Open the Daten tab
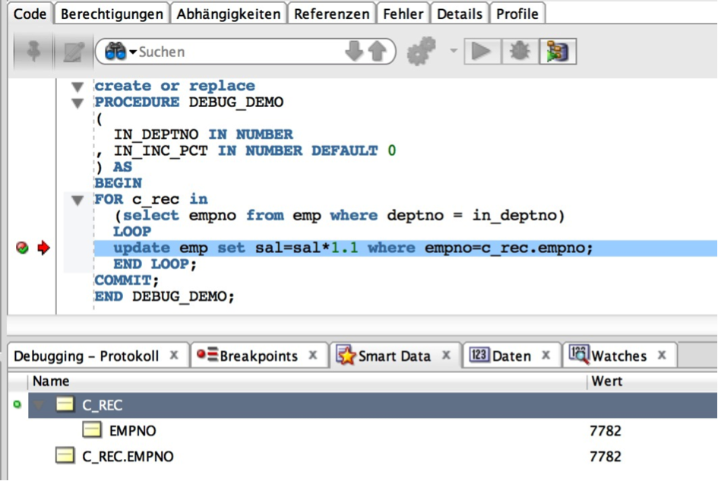Viewport: 718px width, 481px height. click(511, 356)
